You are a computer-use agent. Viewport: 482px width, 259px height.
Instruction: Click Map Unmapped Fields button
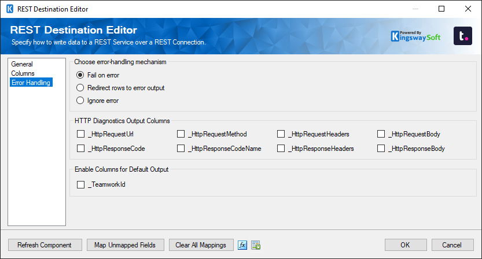(x=125, y=245)
